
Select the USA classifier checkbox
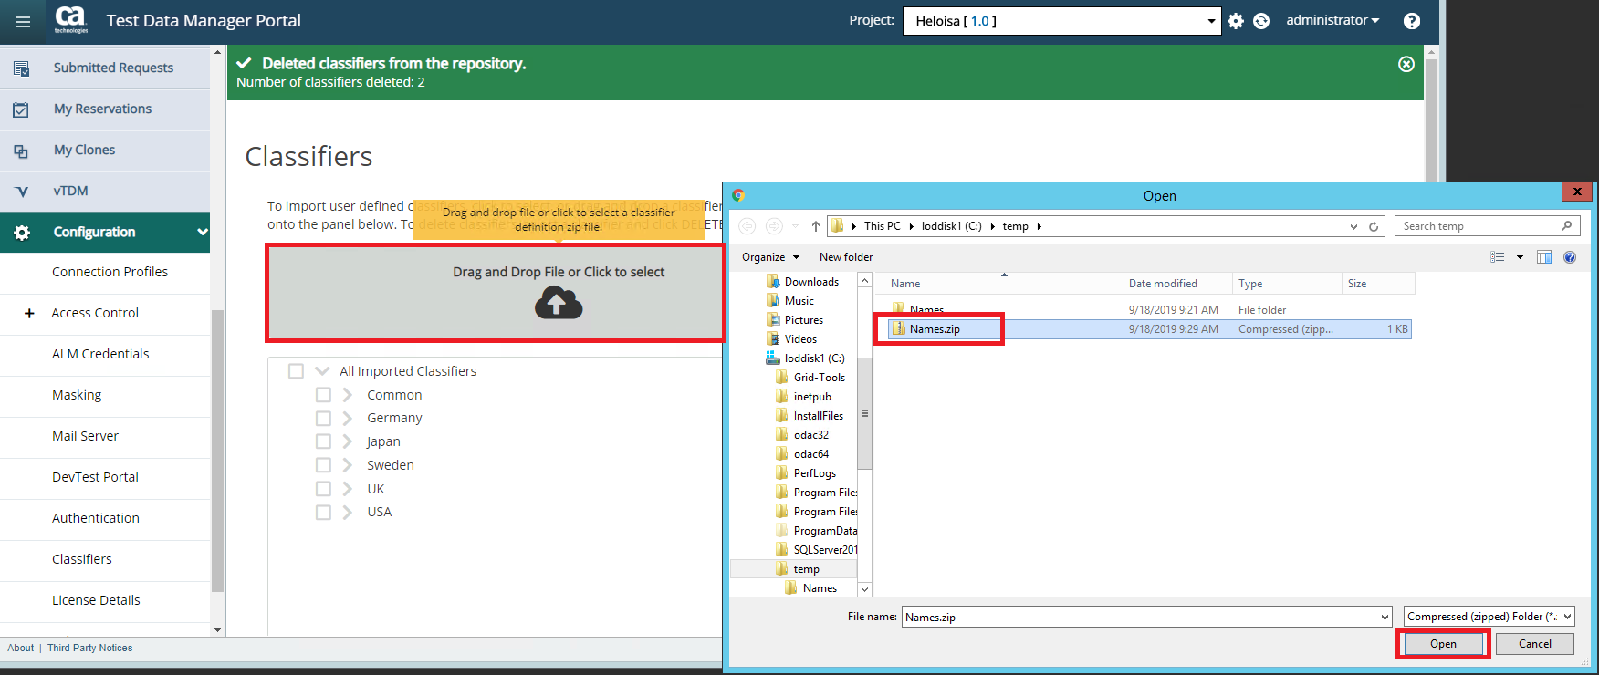323,513
